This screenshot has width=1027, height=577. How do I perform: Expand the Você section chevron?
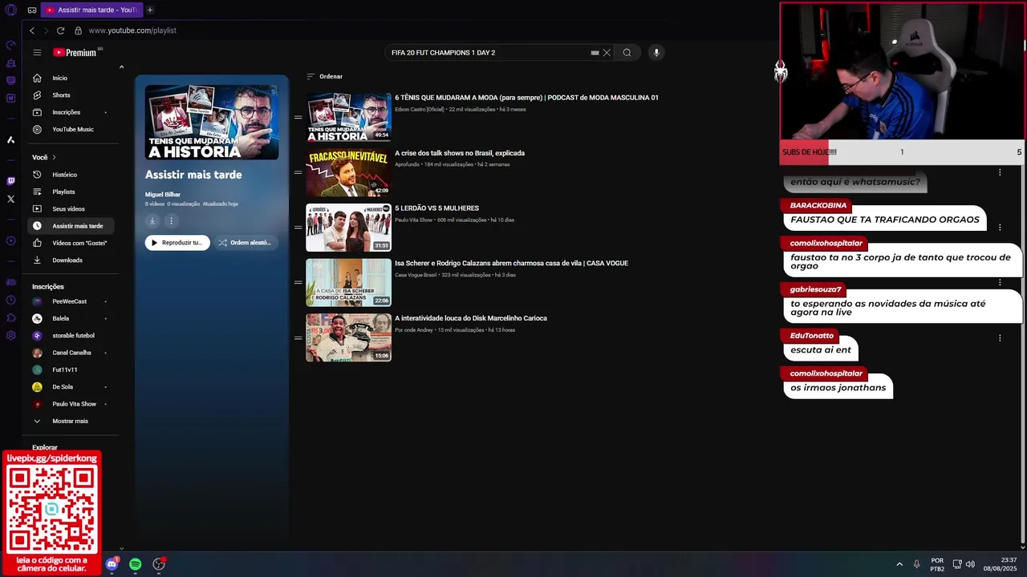54,157
